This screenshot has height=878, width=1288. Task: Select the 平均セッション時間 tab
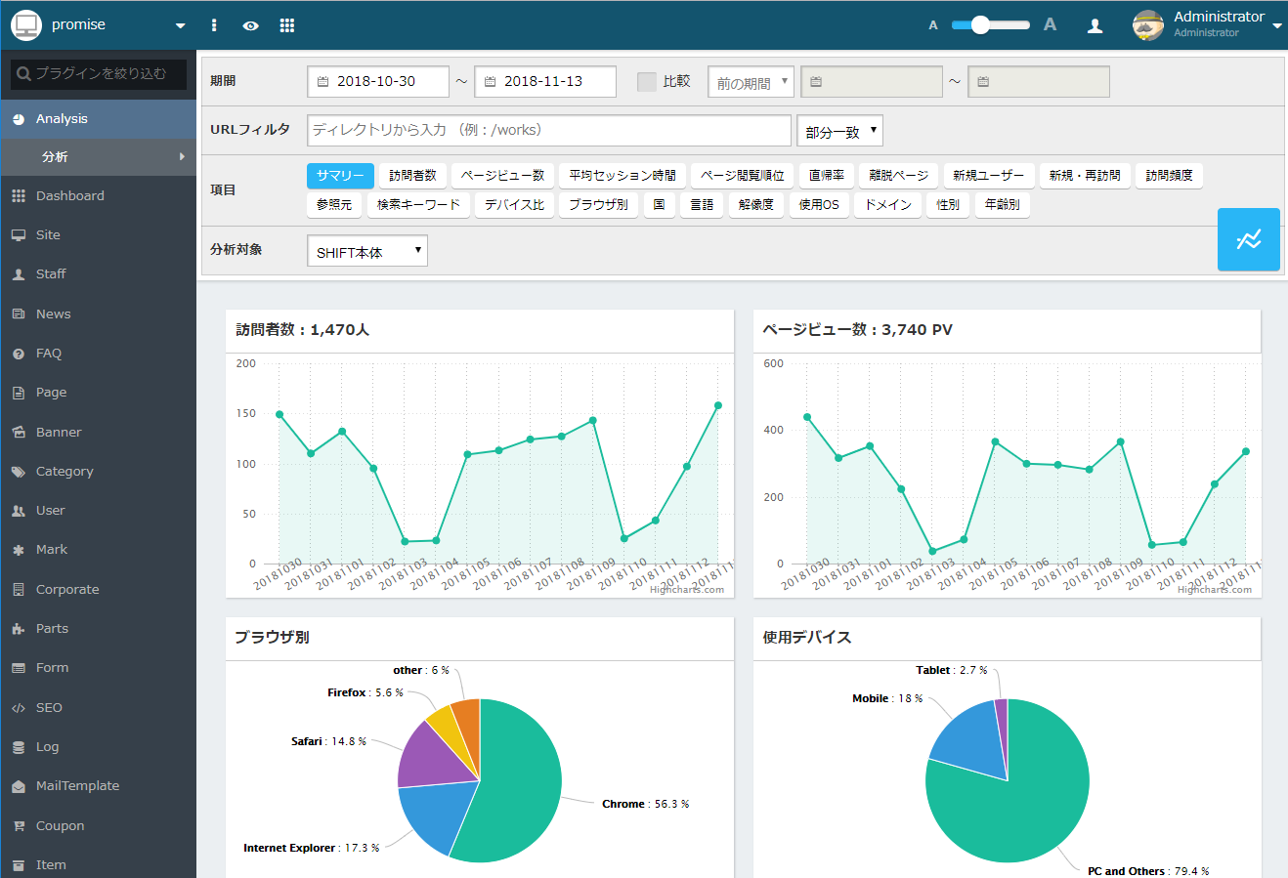623,176
